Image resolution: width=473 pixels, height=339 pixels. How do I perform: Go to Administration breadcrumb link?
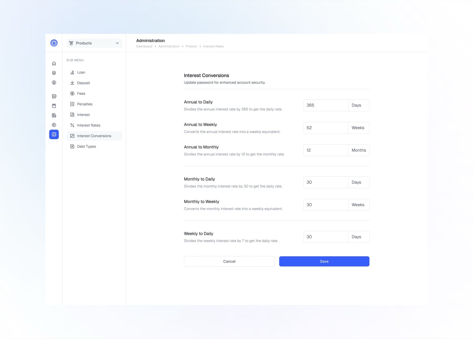click(x=169, y=46)
